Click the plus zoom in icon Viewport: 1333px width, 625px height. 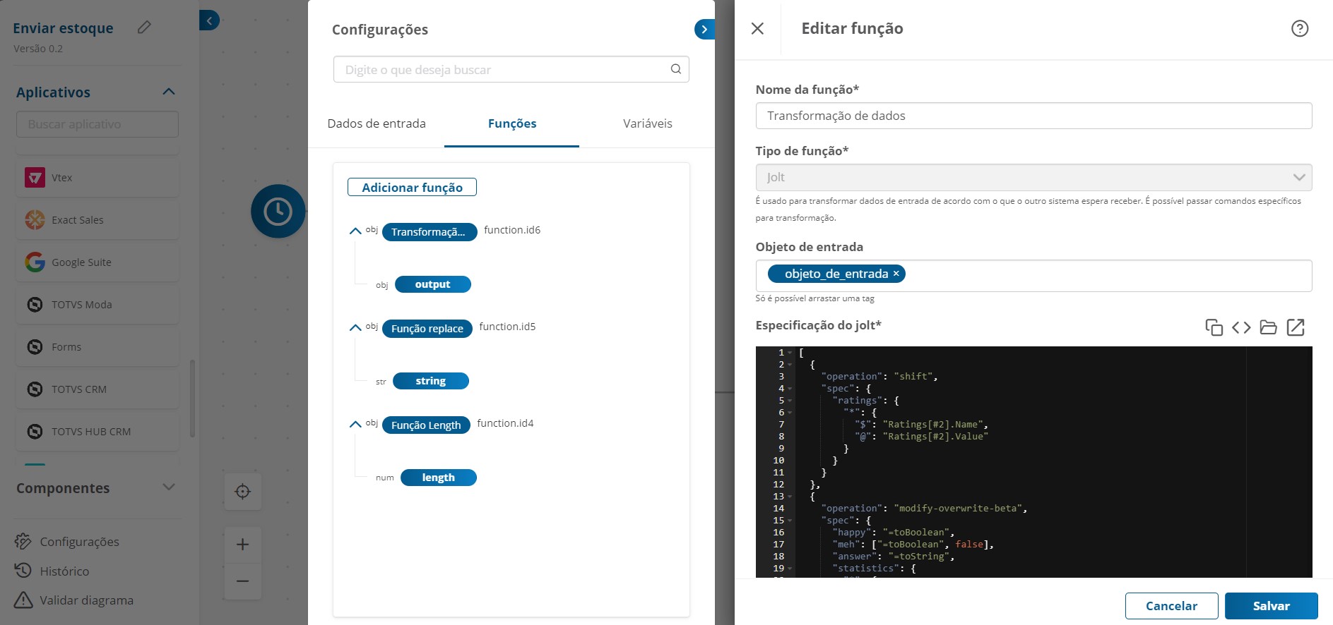click(242, 545)
